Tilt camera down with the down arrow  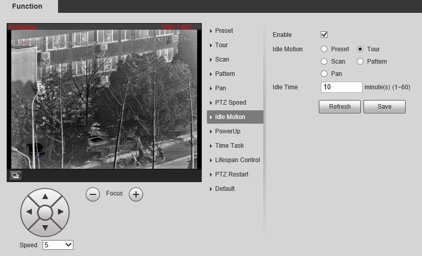click(x=45, y=228)
